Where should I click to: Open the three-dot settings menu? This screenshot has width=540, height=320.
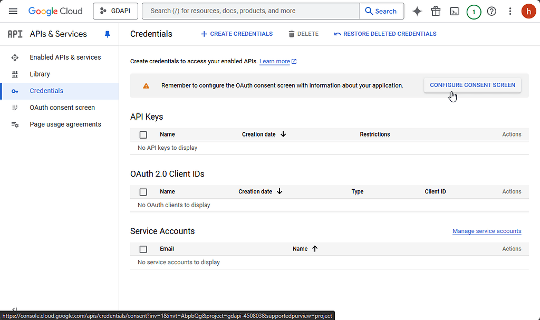tap(510, 12)
